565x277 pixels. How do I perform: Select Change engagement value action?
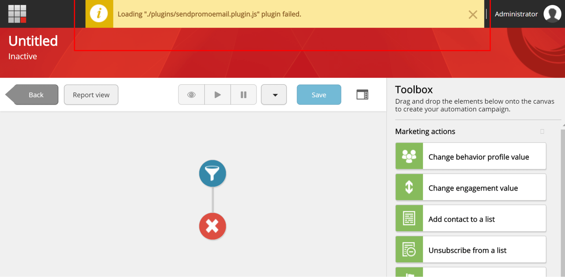tap(471, 187)
